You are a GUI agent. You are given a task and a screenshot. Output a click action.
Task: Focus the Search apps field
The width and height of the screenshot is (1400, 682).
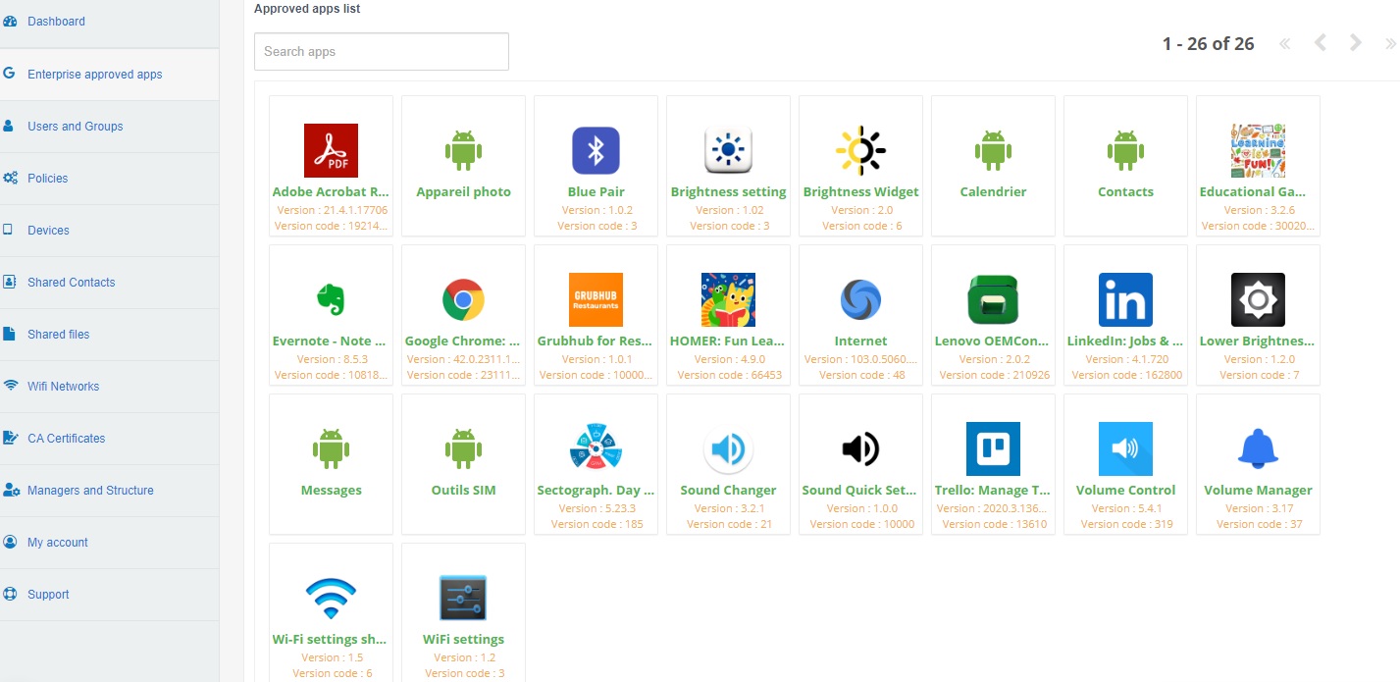[x=382, y=52]
